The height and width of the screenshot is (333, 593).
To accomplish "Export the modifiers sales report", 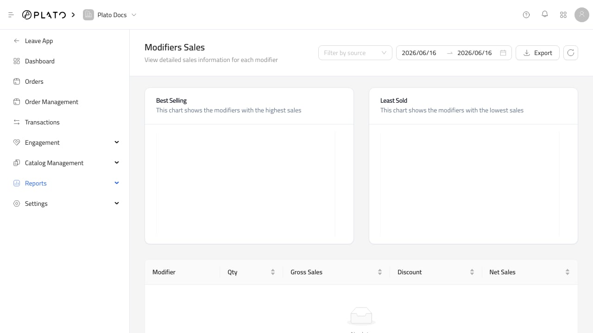I will point(537,53).
